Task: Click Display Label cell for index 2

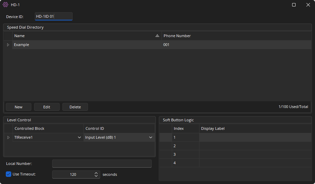Action: click(255, 146)
